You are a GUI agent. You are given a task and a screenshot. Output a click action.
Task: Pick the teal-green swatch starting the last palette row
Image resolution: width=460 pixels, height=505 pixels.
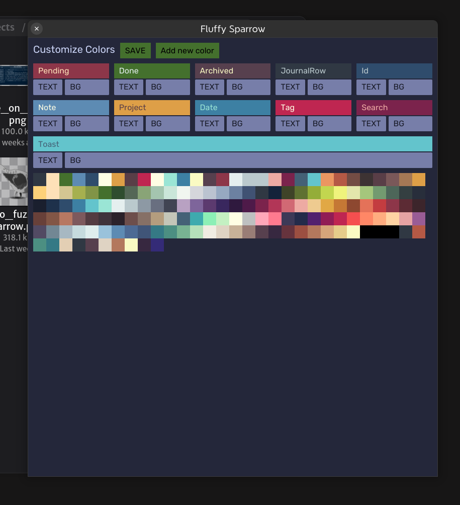tap(40, 245)
